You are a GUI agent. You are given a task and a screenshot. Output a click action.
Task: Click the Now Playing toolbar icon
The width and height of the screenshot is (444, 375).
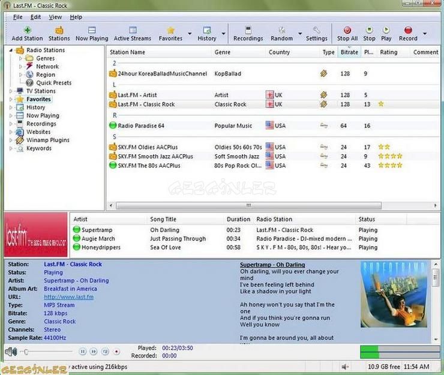(92, 31)
